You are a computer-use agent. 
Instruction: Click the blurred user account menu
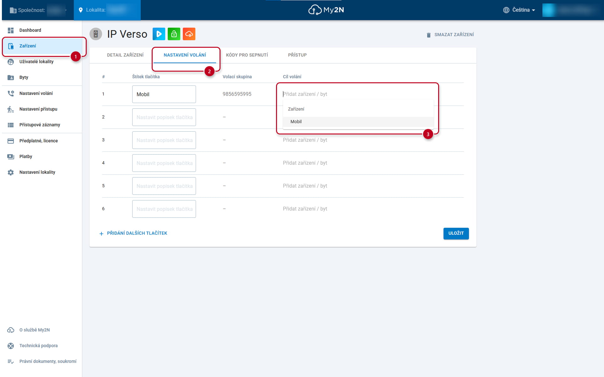pos(571,10)
